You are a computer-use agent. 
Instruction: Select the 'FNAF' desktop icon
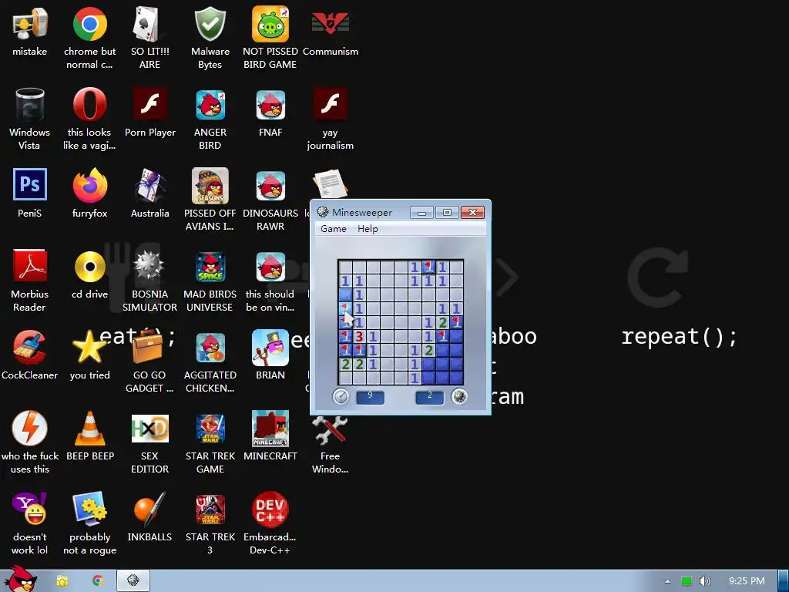click(270, 113)
